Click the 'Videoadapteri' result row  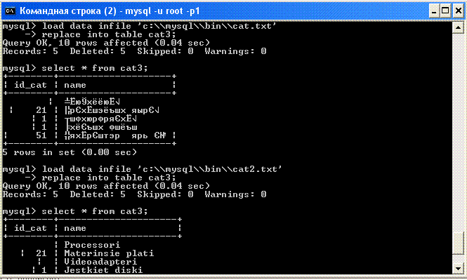coord(100,262)
